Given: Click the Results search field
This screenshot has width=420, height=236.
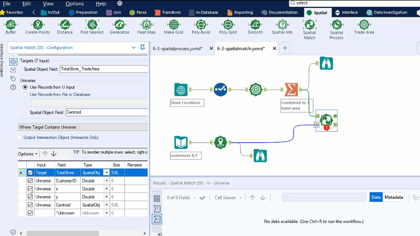Looking at the screenshot, I should [x=324, y=197].
